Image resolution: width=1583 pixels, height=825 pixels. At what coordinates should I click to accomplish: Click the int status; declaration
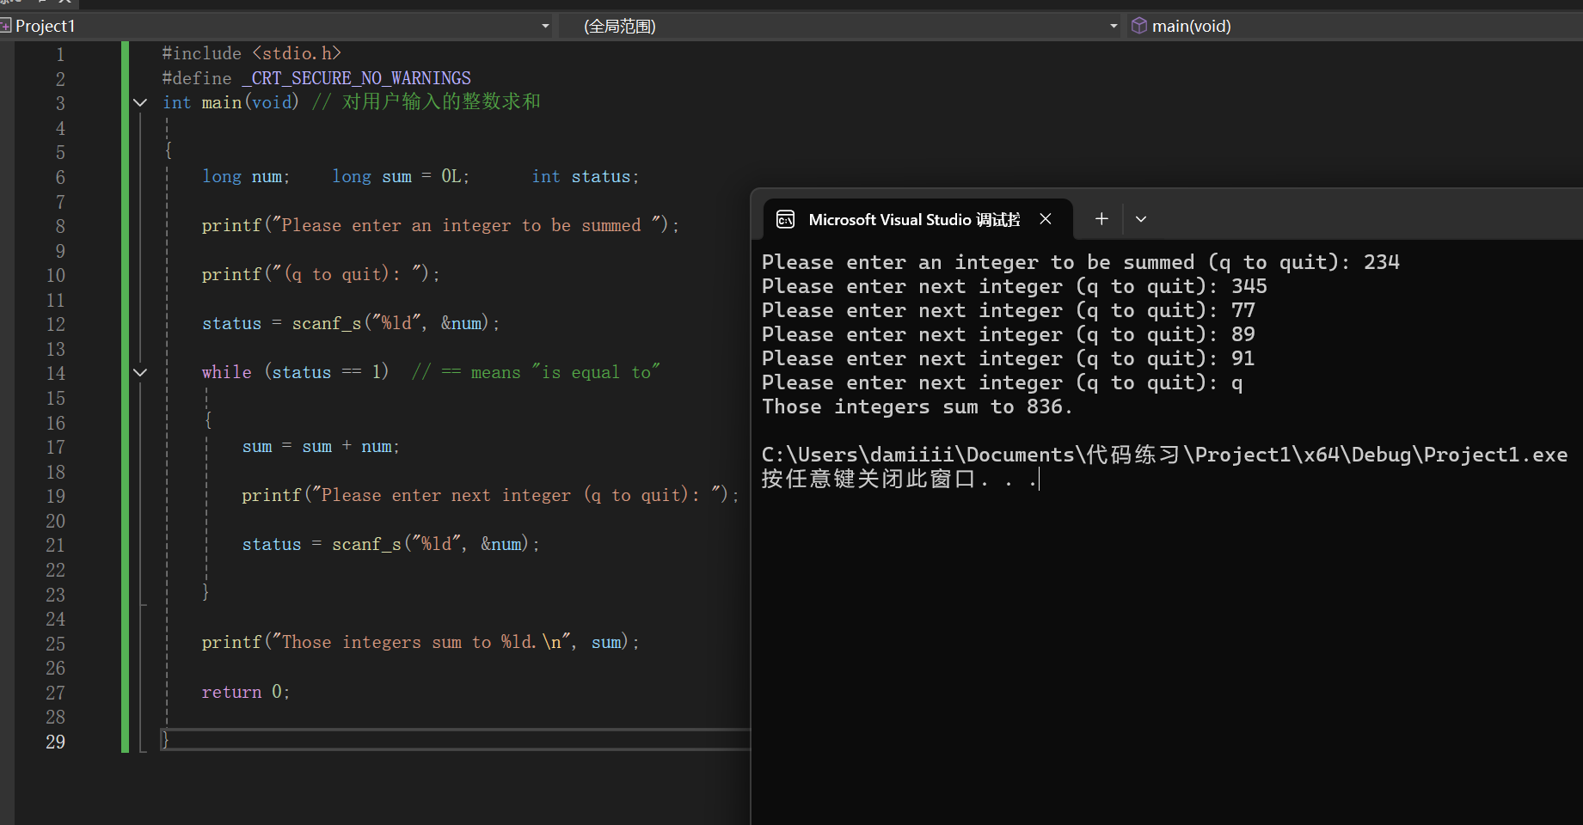[x=586, y=176]
